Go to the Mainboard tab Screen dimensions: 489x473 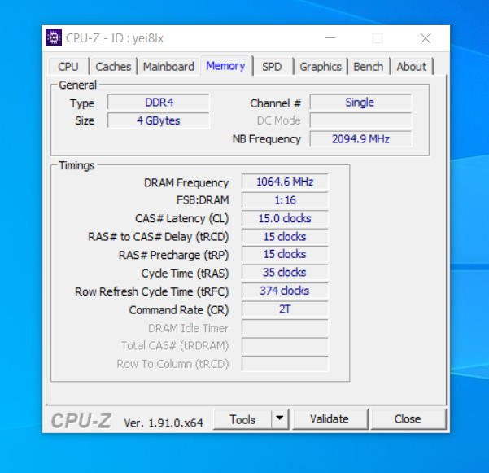[x=168, y=67]
